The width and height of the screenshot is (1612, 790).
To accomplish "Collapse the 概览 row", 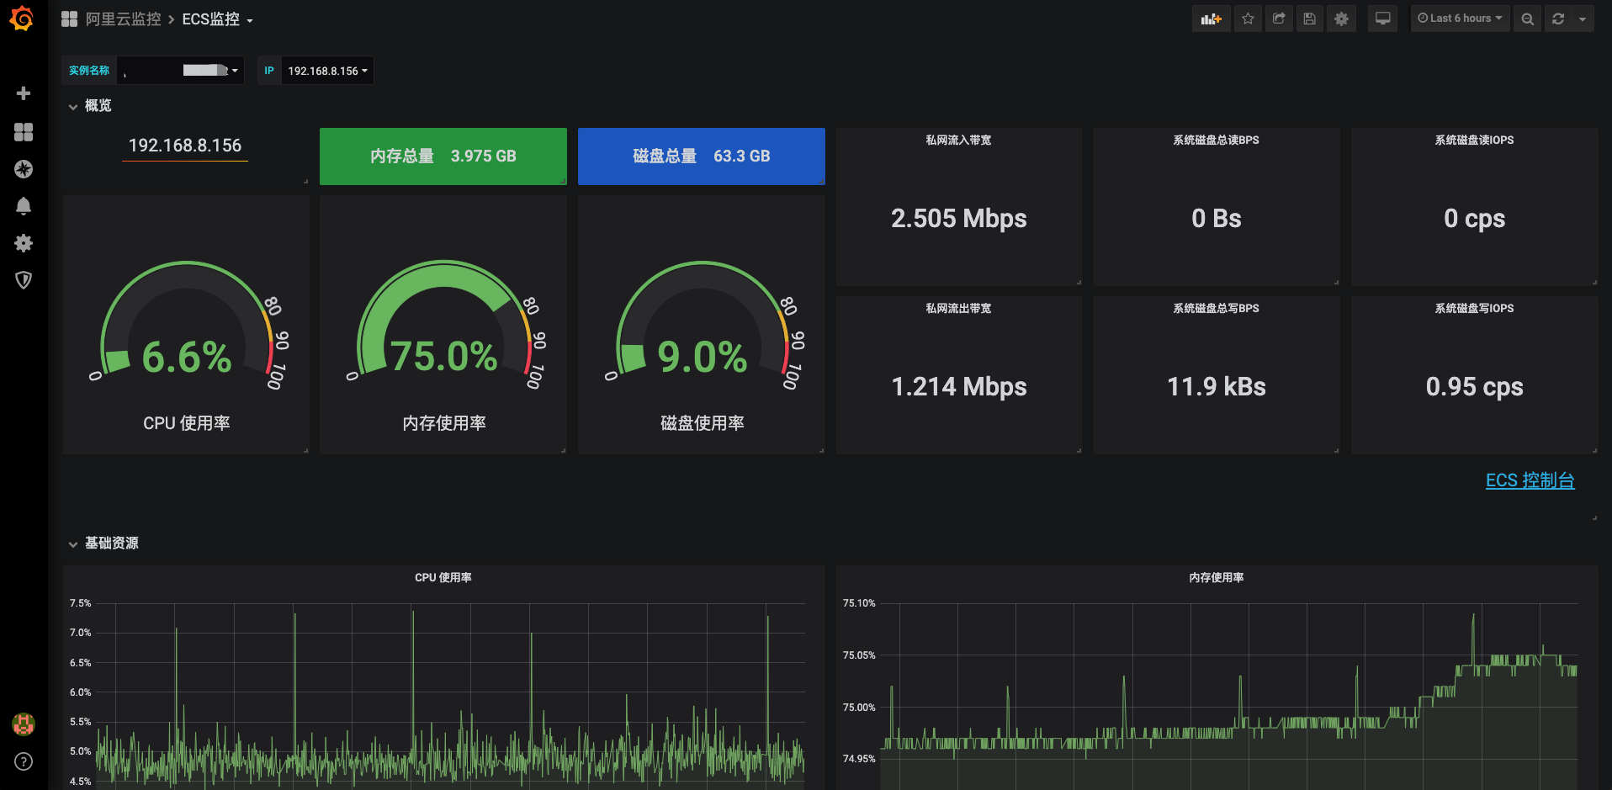I will (90, 105).
